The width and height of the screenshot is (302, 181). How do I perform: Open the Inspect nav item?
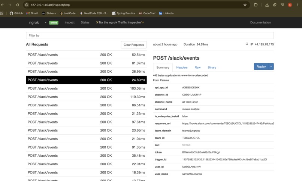70,22
